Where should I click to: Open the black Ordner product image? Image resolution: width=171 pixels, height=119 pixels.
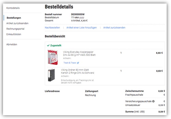coord(51,75)
